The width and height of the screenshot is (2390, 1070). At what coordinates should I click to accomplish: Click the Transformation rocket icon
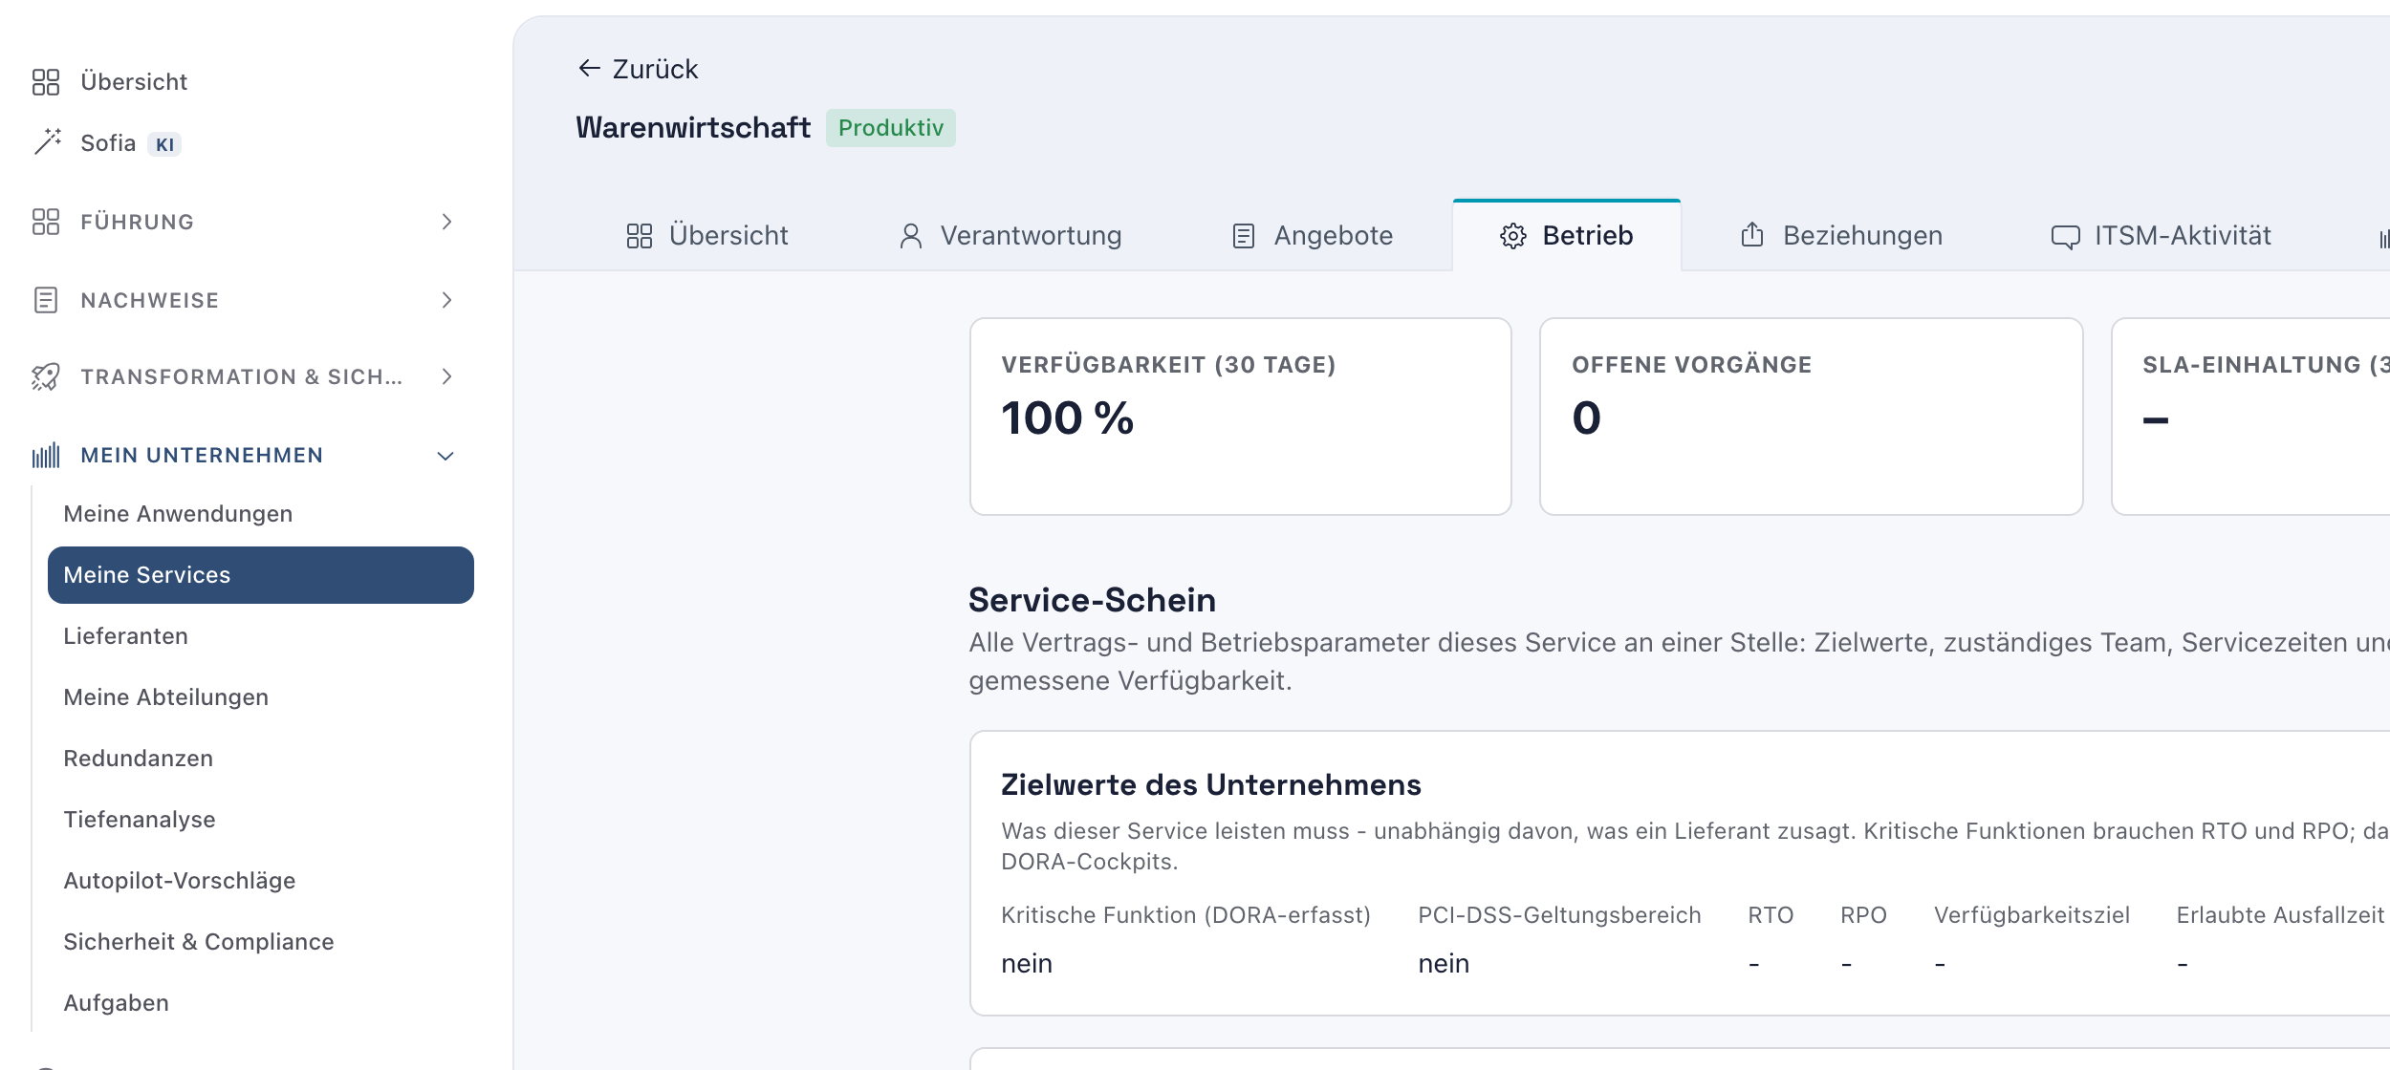(46, 376)
